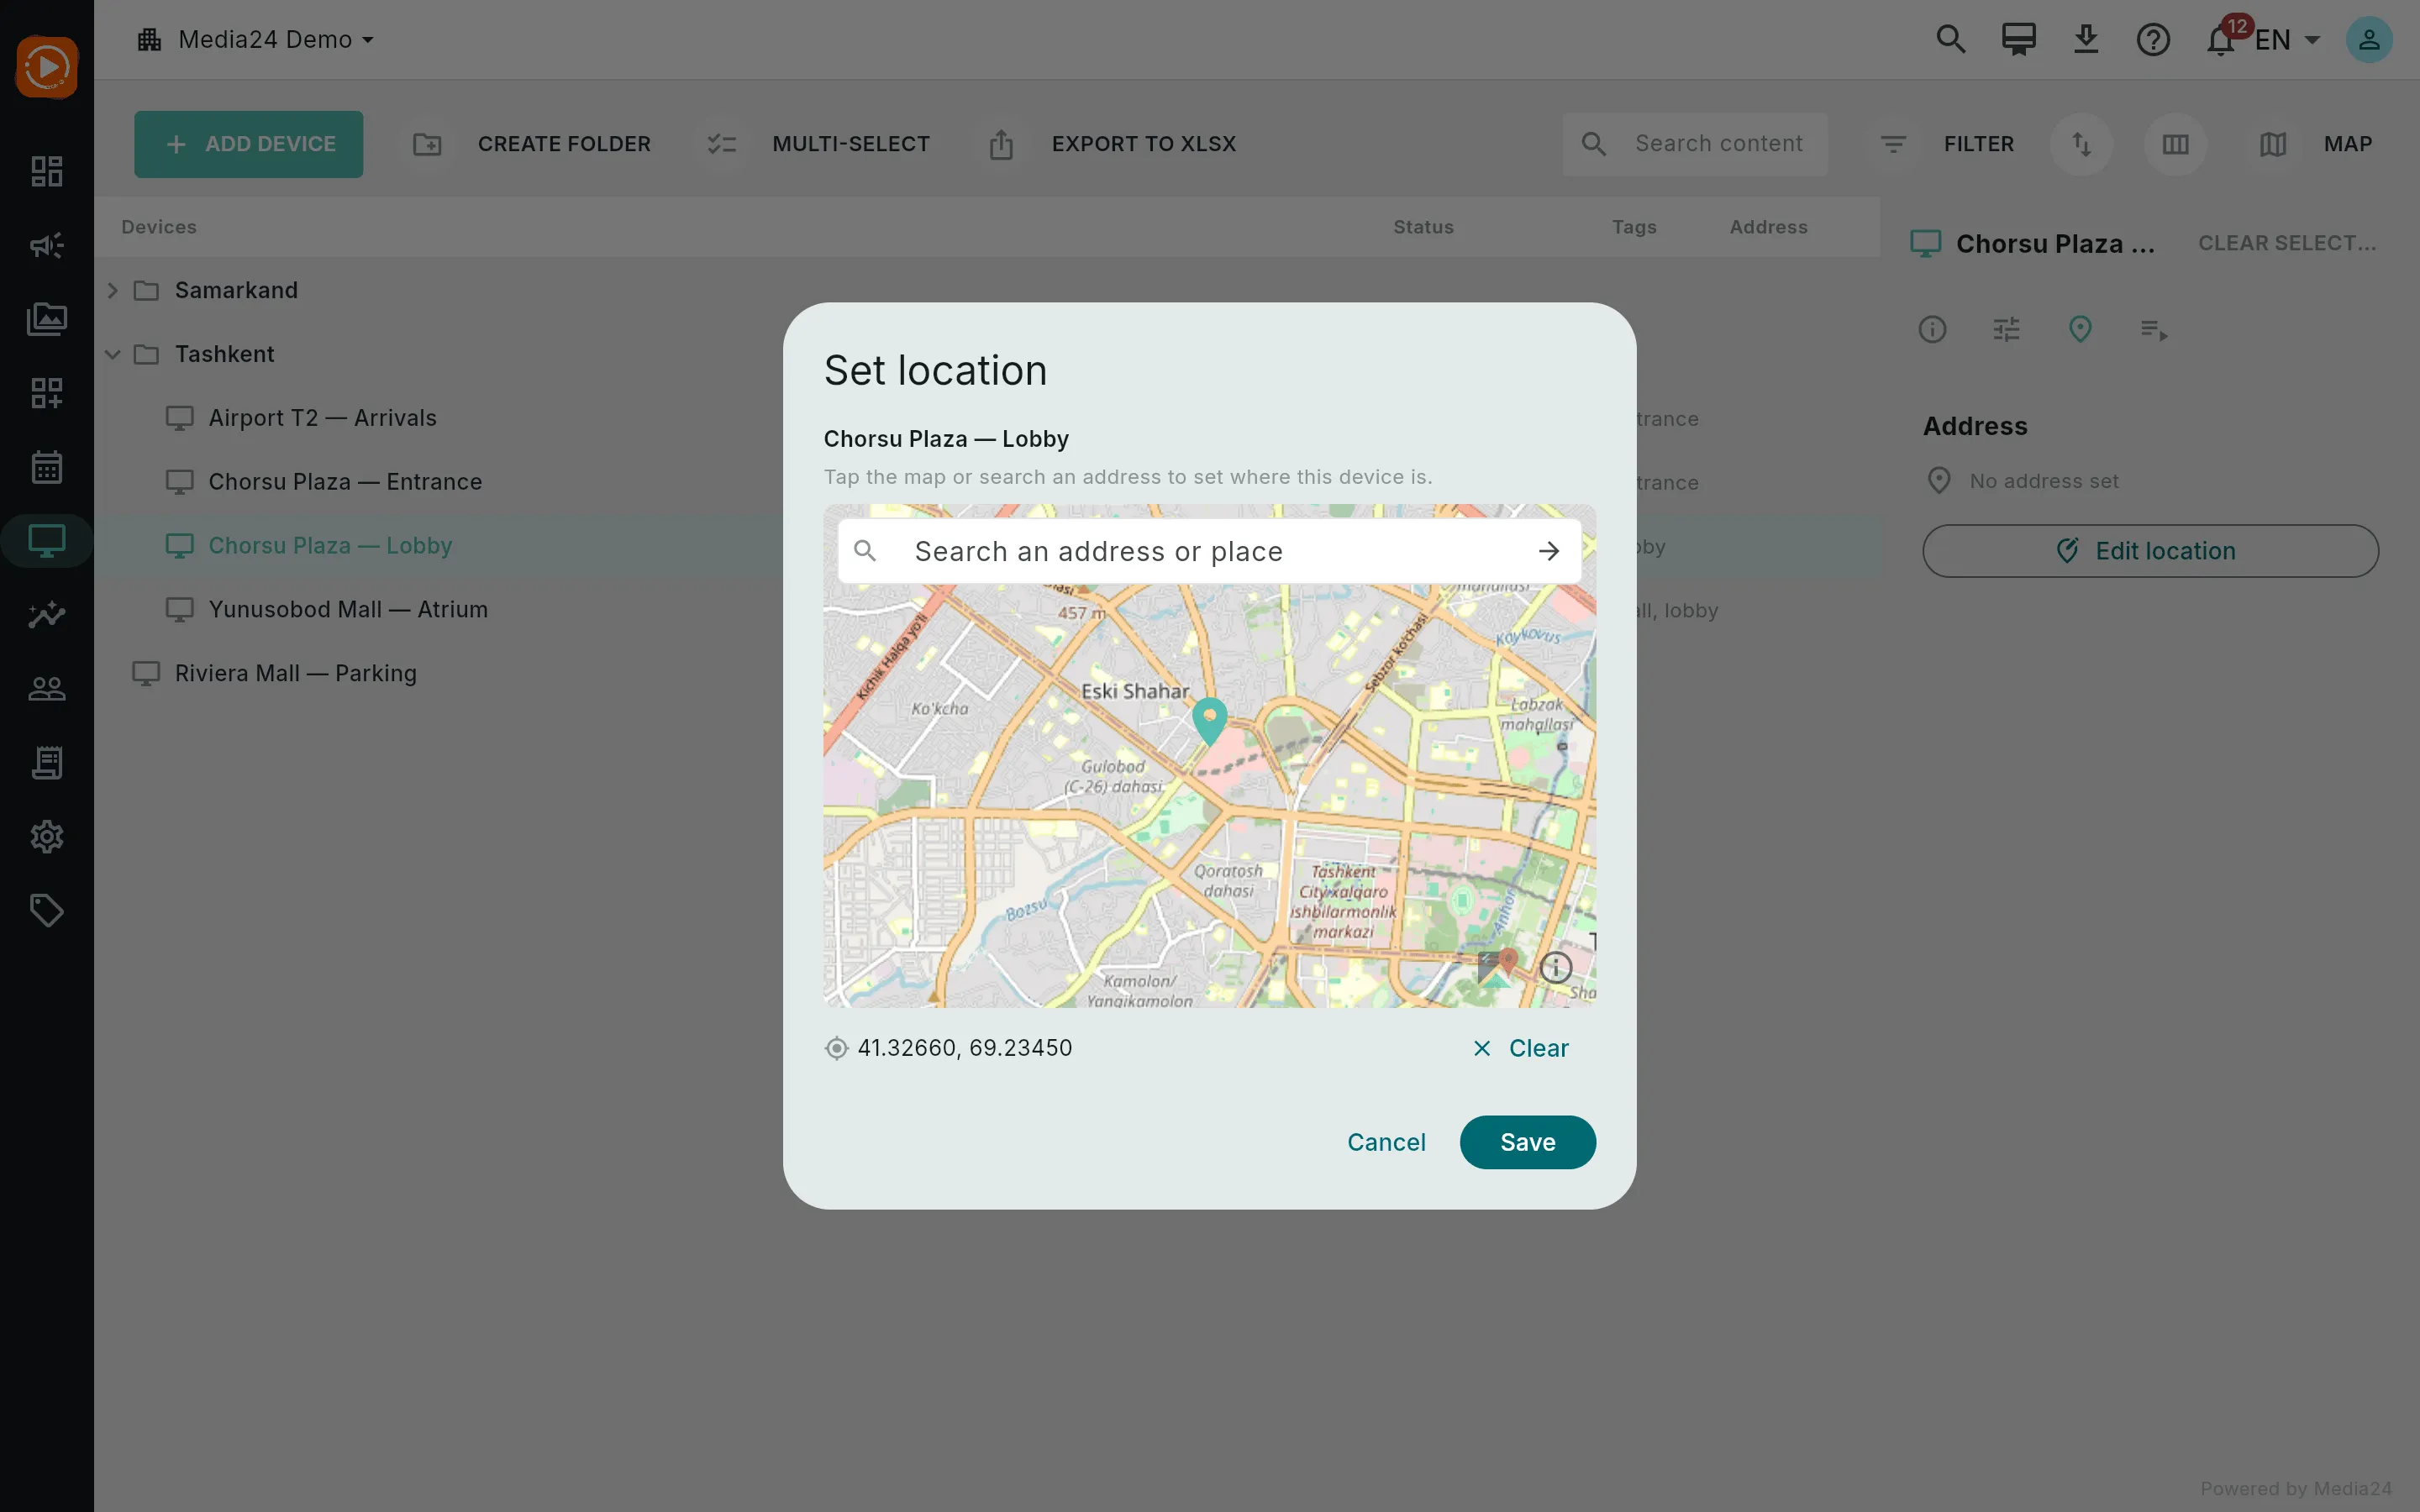Viewport: 2420px width, 1512px height.
Task: Click the ADD DEVICE button
Action: point(249,144)
